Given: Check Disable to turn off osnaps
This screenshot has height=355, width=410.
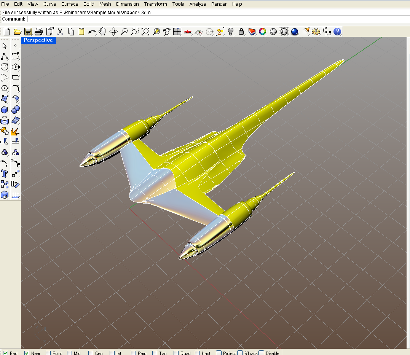Looking at the screenshot, I should (x=262, y=353).
